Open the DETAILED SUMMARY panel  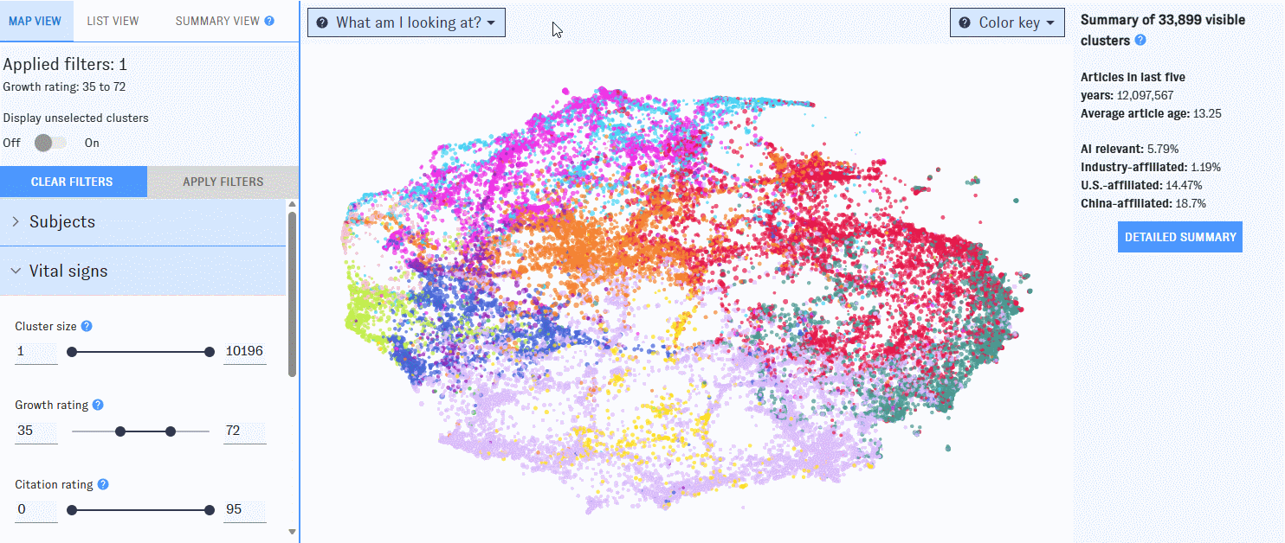(1179, 236)
